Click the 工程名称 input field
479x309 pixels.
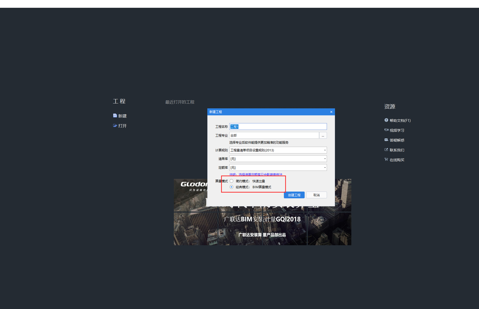(278, 127)
